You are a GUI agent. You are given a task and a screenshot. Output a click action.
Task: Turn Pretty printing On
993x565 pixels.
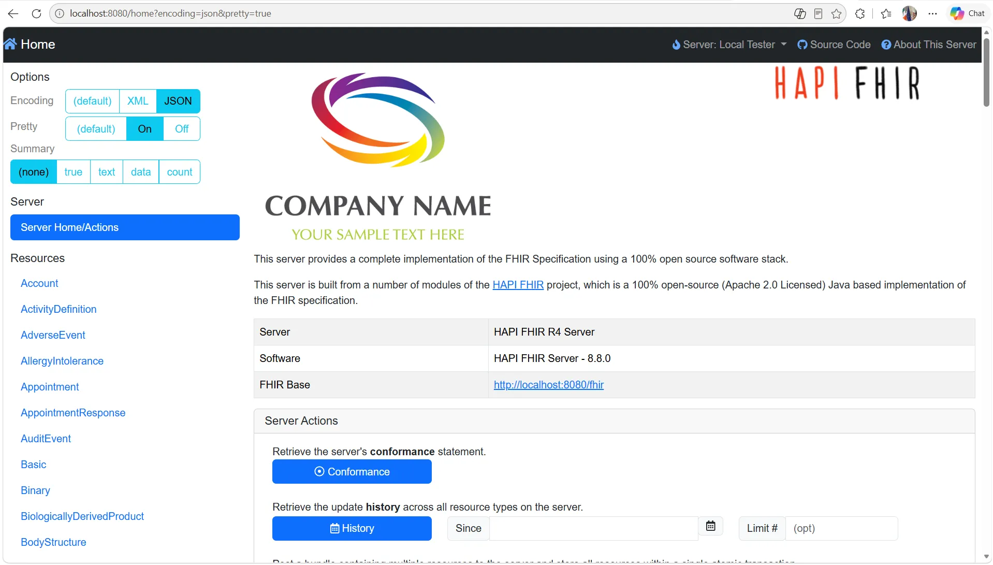pos(145,129)
